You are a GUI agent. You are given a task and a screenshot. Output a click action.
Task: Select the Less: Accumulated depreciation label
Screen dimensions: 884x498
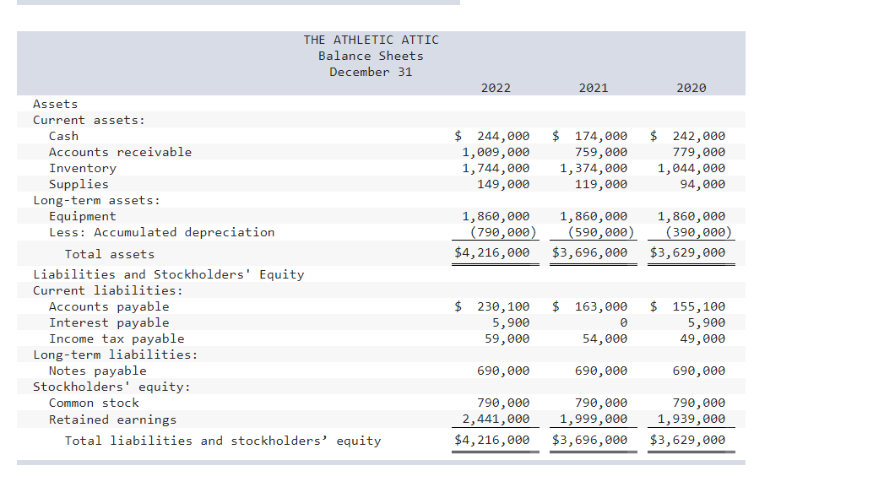click(162, 232)
